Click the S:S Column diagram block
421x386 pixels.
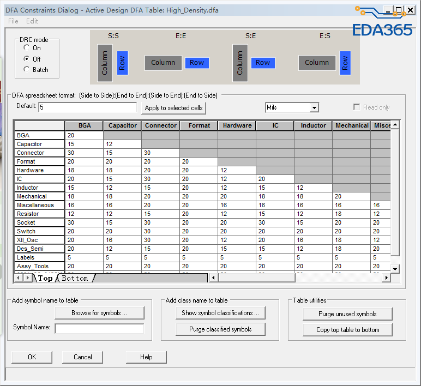[105, 63]
